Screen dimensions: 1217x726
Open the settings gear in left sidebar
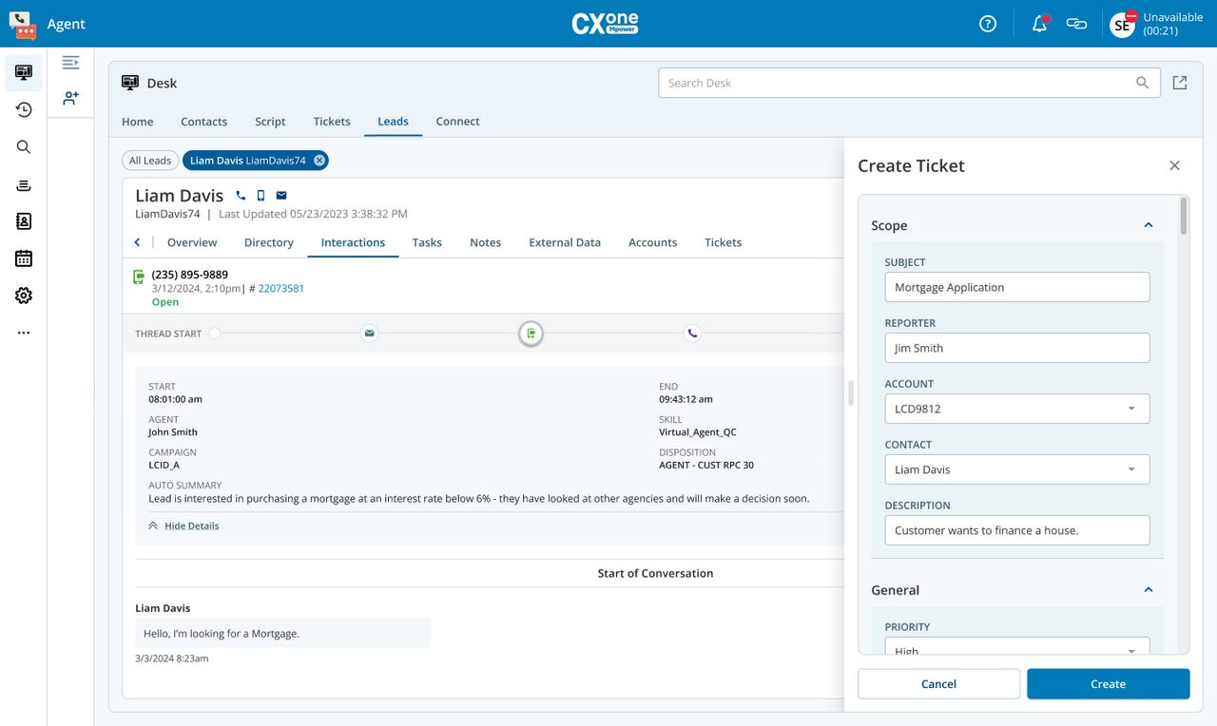pos(24,296)
